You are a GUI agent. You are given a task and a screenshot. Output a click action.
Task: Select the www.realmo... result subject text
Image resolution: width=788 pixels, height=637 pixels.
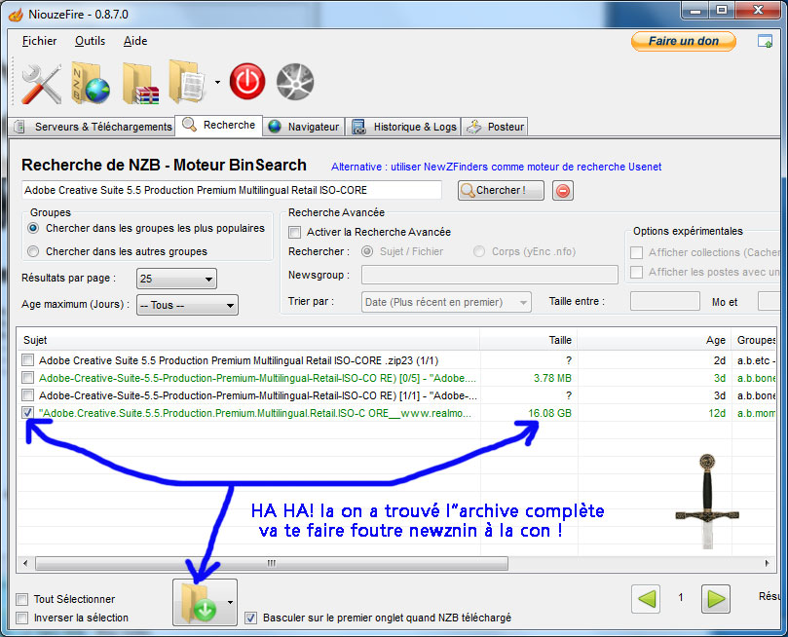pyautogui.click(x=255, y=413)
